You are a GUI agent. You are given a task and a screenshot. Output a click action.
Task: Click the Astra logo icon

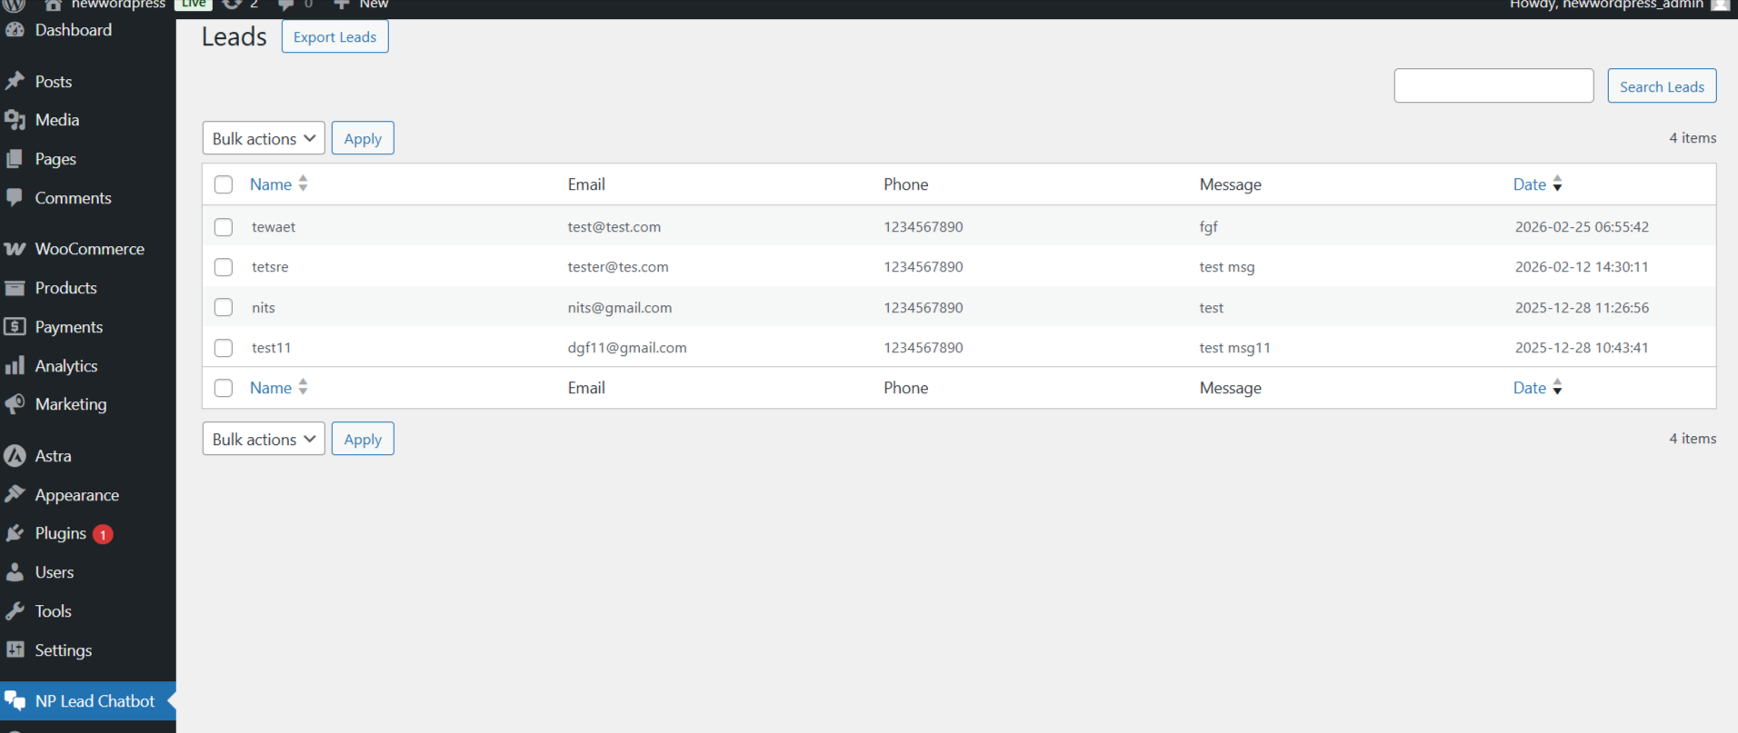[15, 456]
